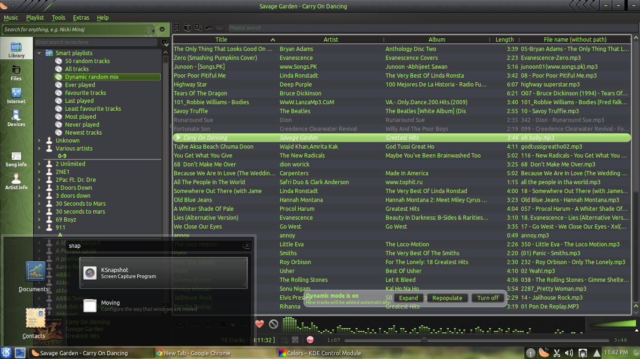Open the Help menu

[103, 17]
